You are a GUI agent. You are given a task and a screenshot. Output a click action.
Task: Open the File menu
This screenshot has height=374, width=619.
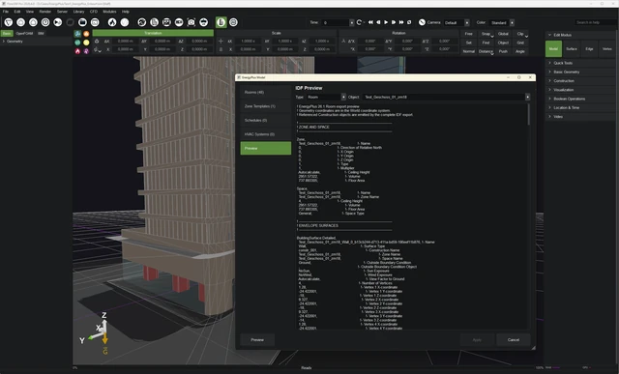coord(6,12)
